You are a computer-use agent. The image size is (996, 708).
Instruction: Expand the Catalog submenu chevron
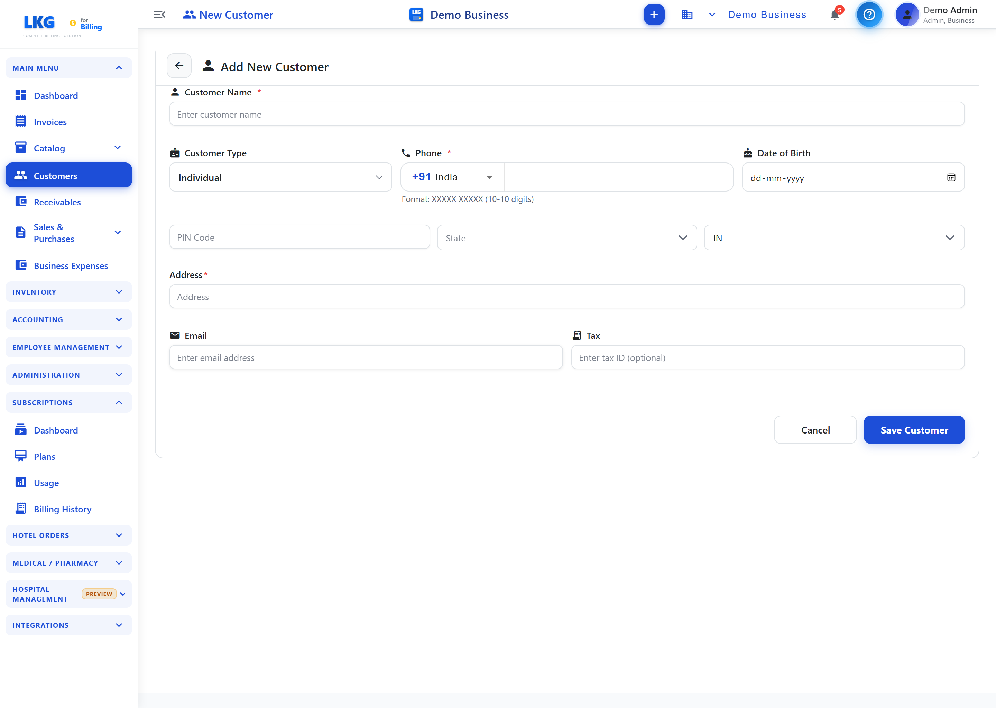[118, 148]
